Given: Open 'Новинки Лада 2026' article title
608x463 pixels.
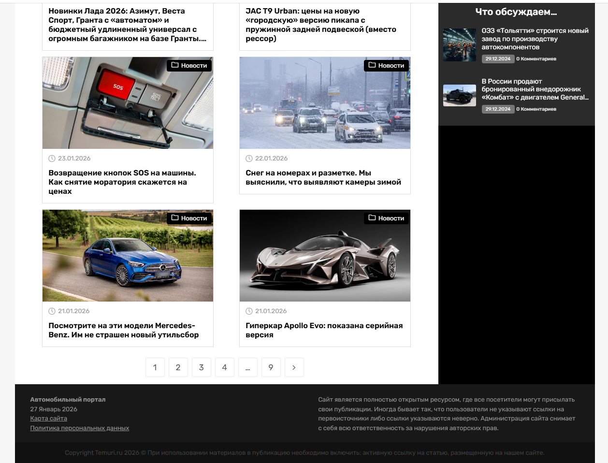Looking at the screenshot, I should click(x=128, y=25).
